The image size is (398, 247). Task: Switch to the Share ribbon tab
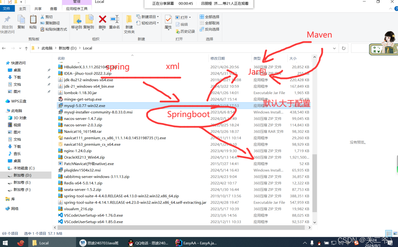click(x=38, y=9)
